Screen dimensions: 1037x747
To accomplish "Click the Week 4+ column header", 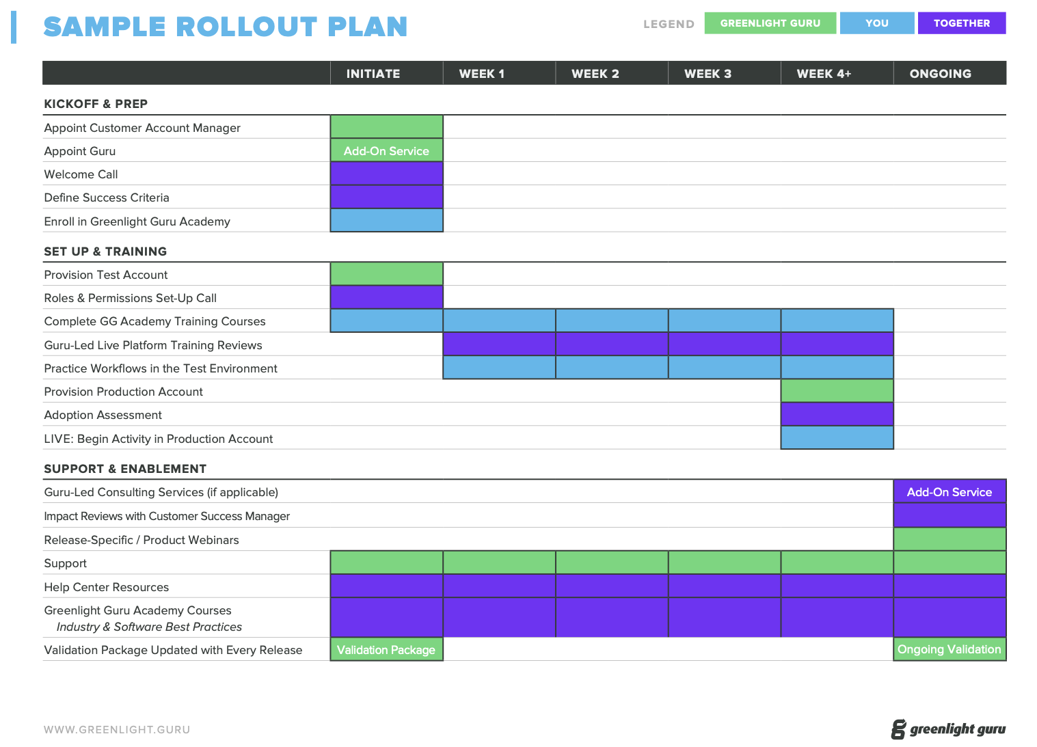I will coord(824,74).
